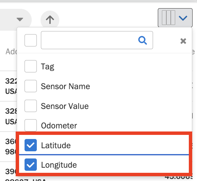The height and width of the screenshot is (181, 197).
Task: Select the Tag label in list
Action: click(x=47, y=67)
